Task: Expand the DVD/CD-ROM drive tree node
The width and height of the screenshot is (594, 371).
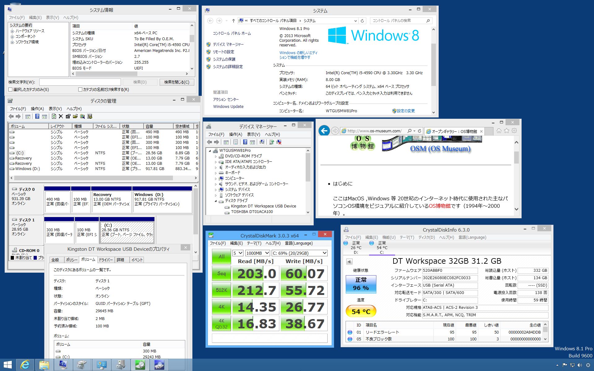Action: tap(216, 156)
